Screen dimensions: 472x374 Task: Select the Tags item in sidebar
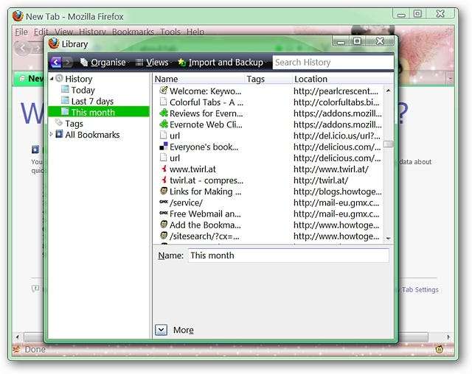[x=74, y=124]
